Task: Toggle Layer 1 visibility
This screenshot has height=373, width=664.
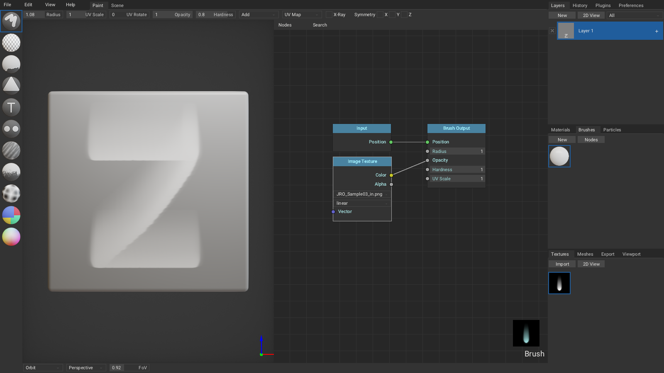Action: pyautogui.click(x=552, y=31)
